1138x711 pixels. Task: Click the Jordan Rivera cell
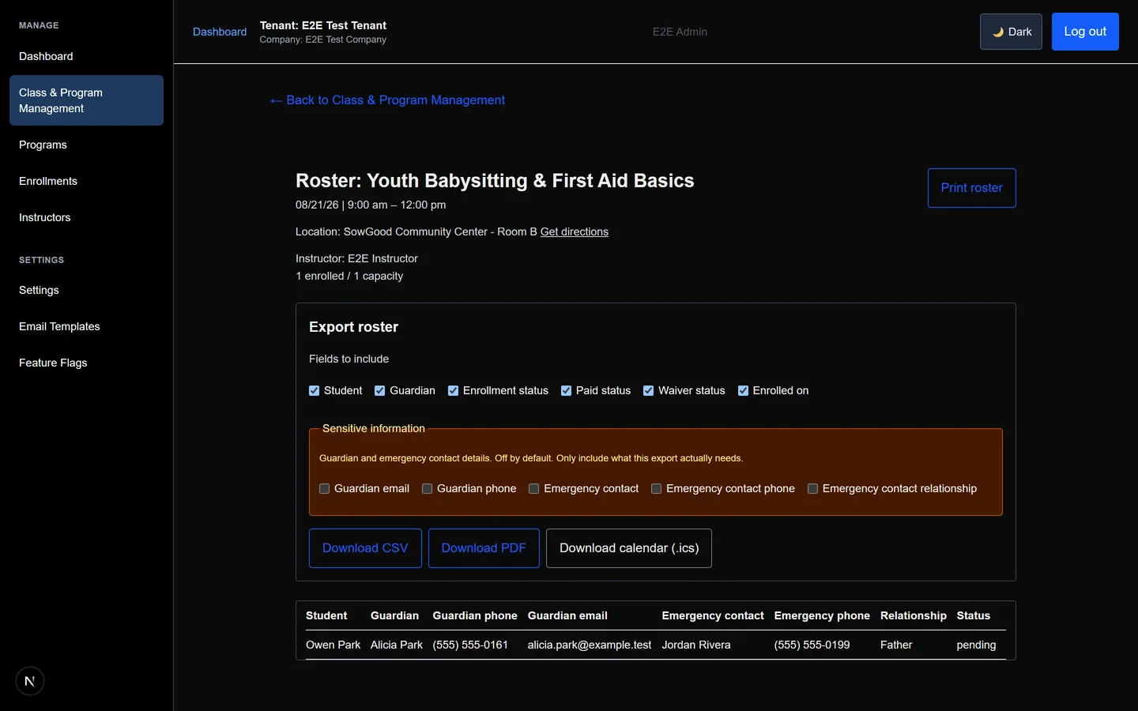[x=696, y=645]
